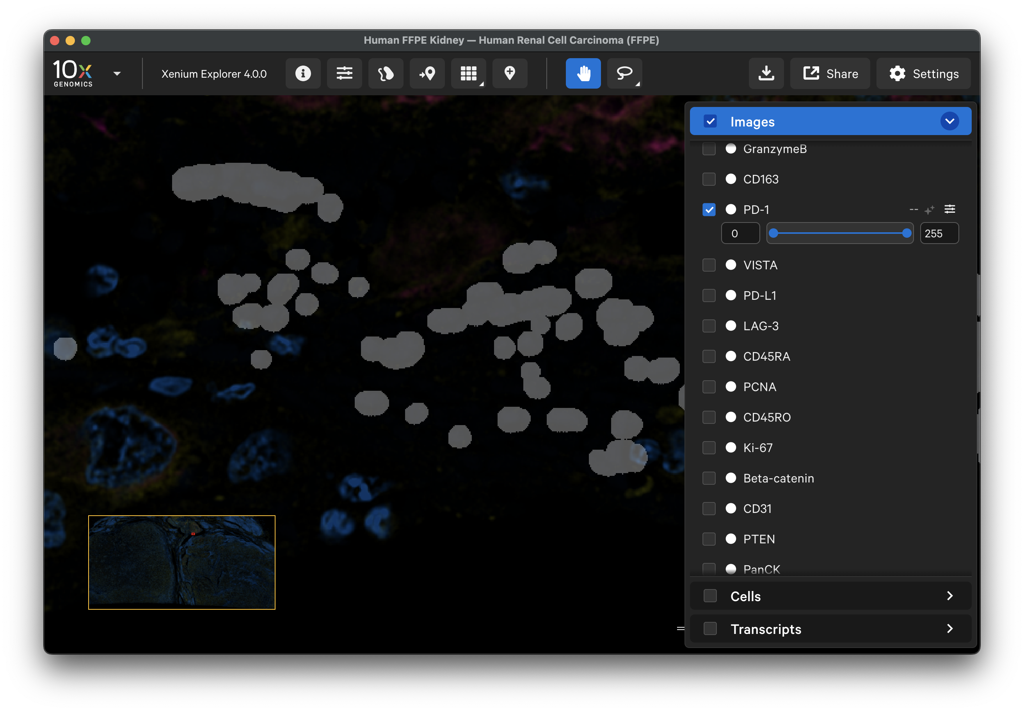
Task: Check the Beta-catenin channel checkbox
Action: coord(709,478)
